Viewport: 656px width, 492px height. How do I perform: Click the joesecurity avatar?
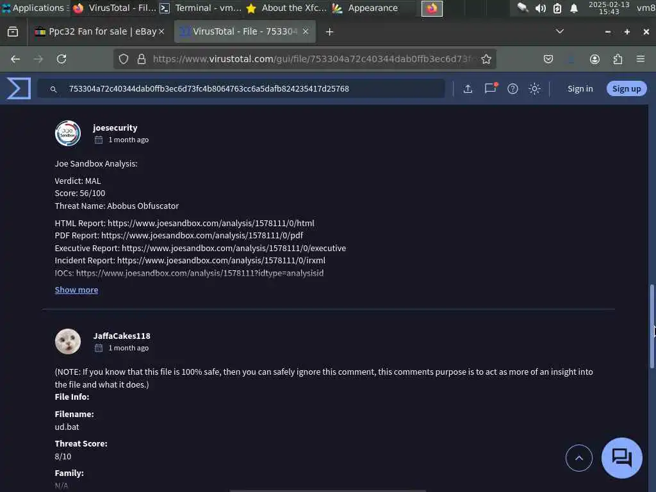pyautogui.click(x=68, y=133)
